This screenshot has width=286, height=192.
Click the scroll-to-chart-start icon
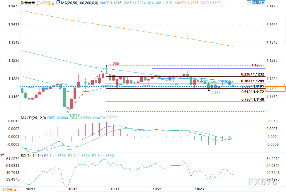pos(253,2)
